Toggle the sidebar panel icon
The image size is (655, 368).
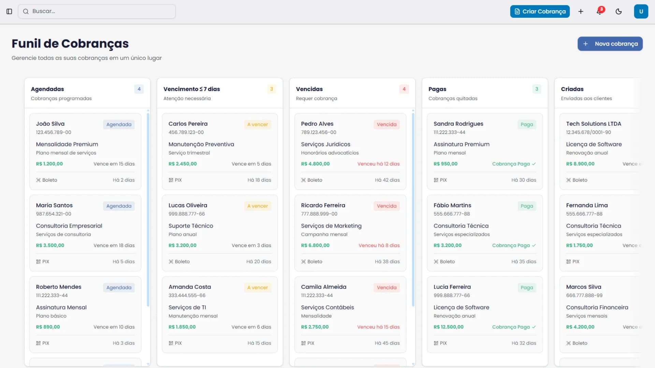coord(9,11)
